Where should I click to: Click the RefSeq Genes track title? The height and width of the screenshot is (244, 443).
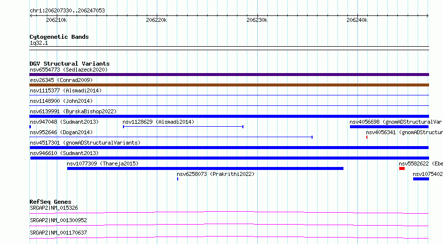click(50, 202)
